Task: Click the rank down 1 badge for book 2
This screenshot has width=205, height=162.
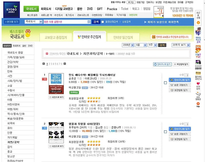Action: tap(44, 128)
